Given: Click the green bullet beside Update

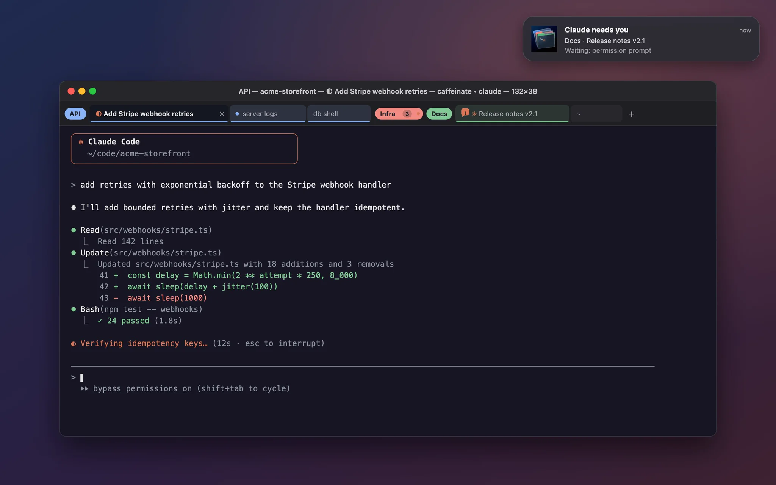Looking at the screenshot, I should 74,253.
